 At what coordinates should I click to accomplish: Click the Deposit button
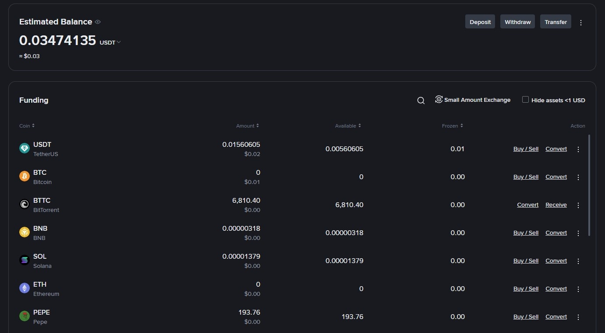(x=480, y=22)
